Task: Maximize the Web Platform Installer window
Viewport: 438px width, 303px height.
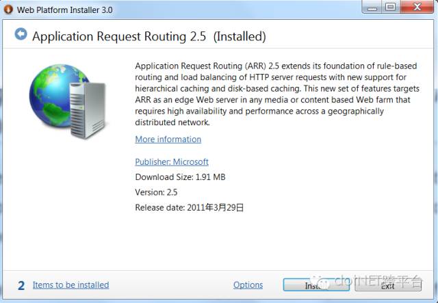Action: pos(391,8)
